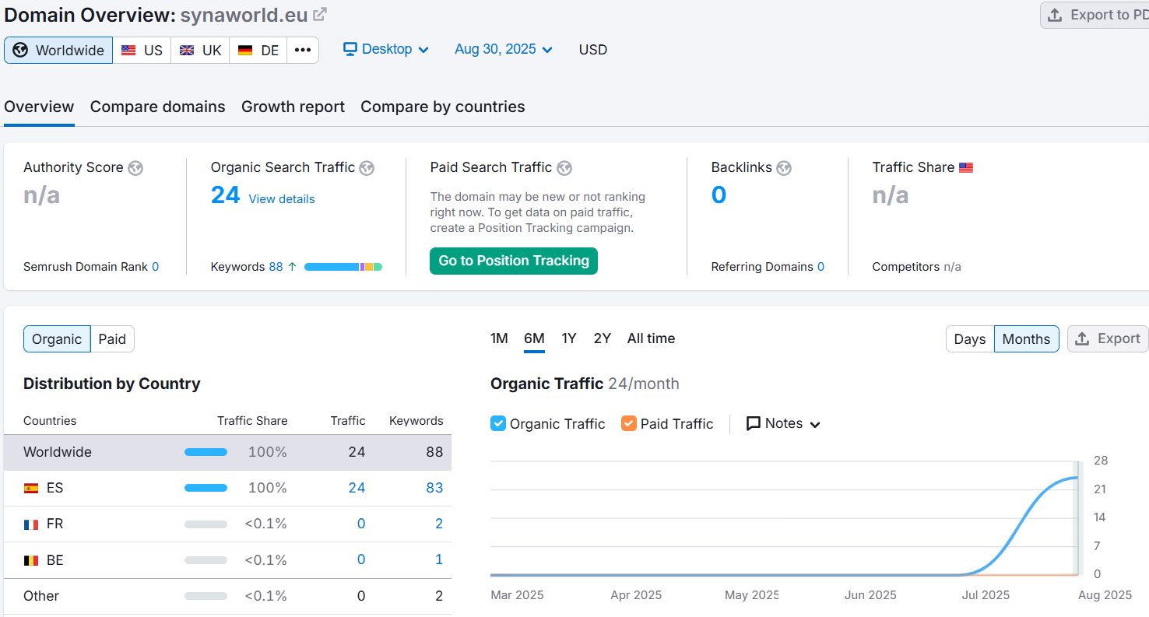Select the 1Y time range option
The width and height of the screenshot is (1149, 617).
click(x=569, y=338)
